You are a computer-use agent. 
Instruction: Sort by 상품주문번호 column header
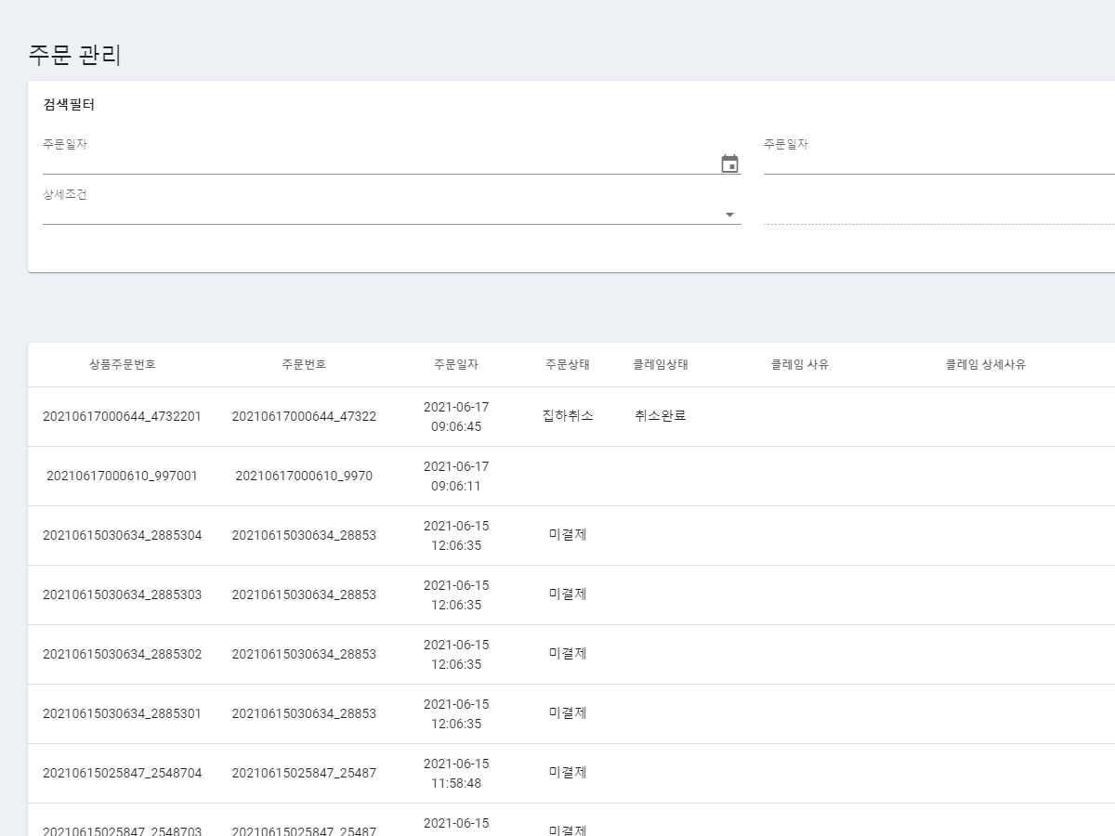(x=123, y=365)
